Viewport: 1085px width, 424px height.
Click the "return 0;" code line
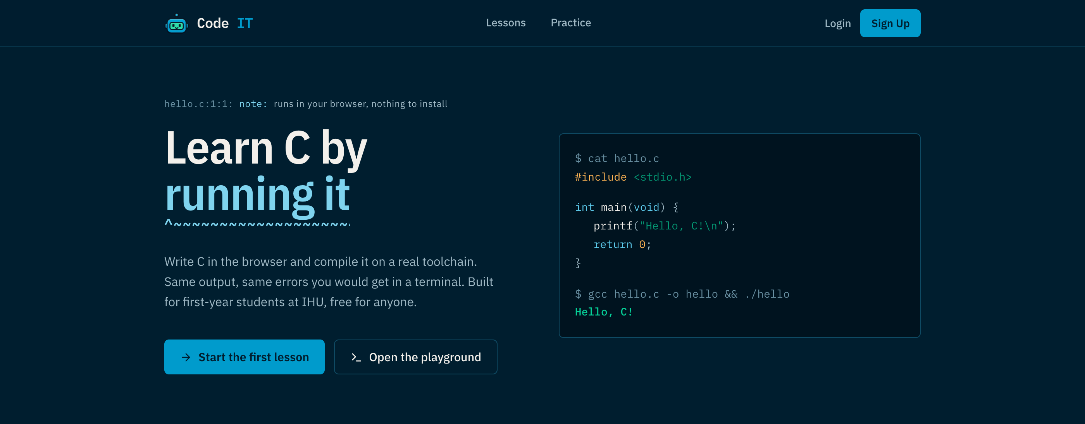tap(622, 245)
